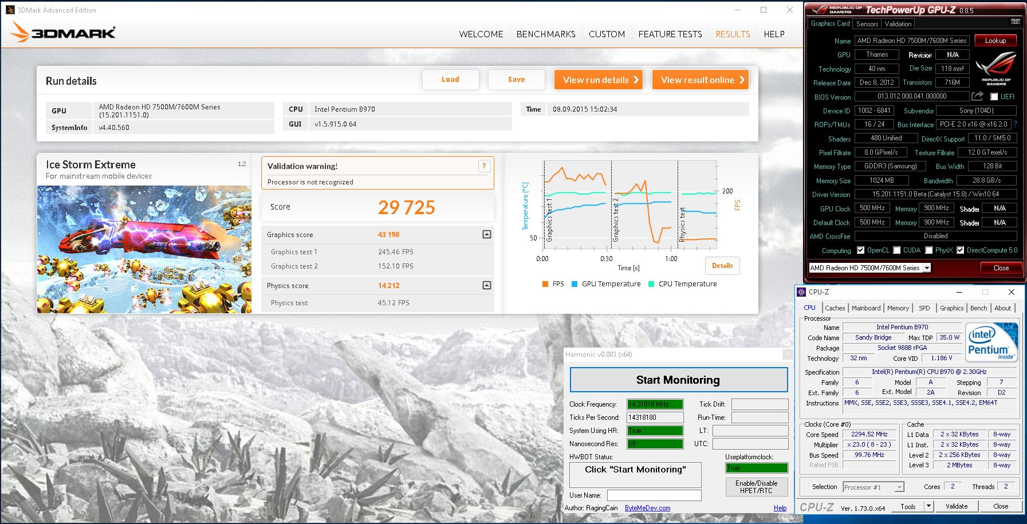Click the Physics test 45.12 FPS row
Image resolution: width=1027 pixels, height=524 pixels.
[377, 303]
